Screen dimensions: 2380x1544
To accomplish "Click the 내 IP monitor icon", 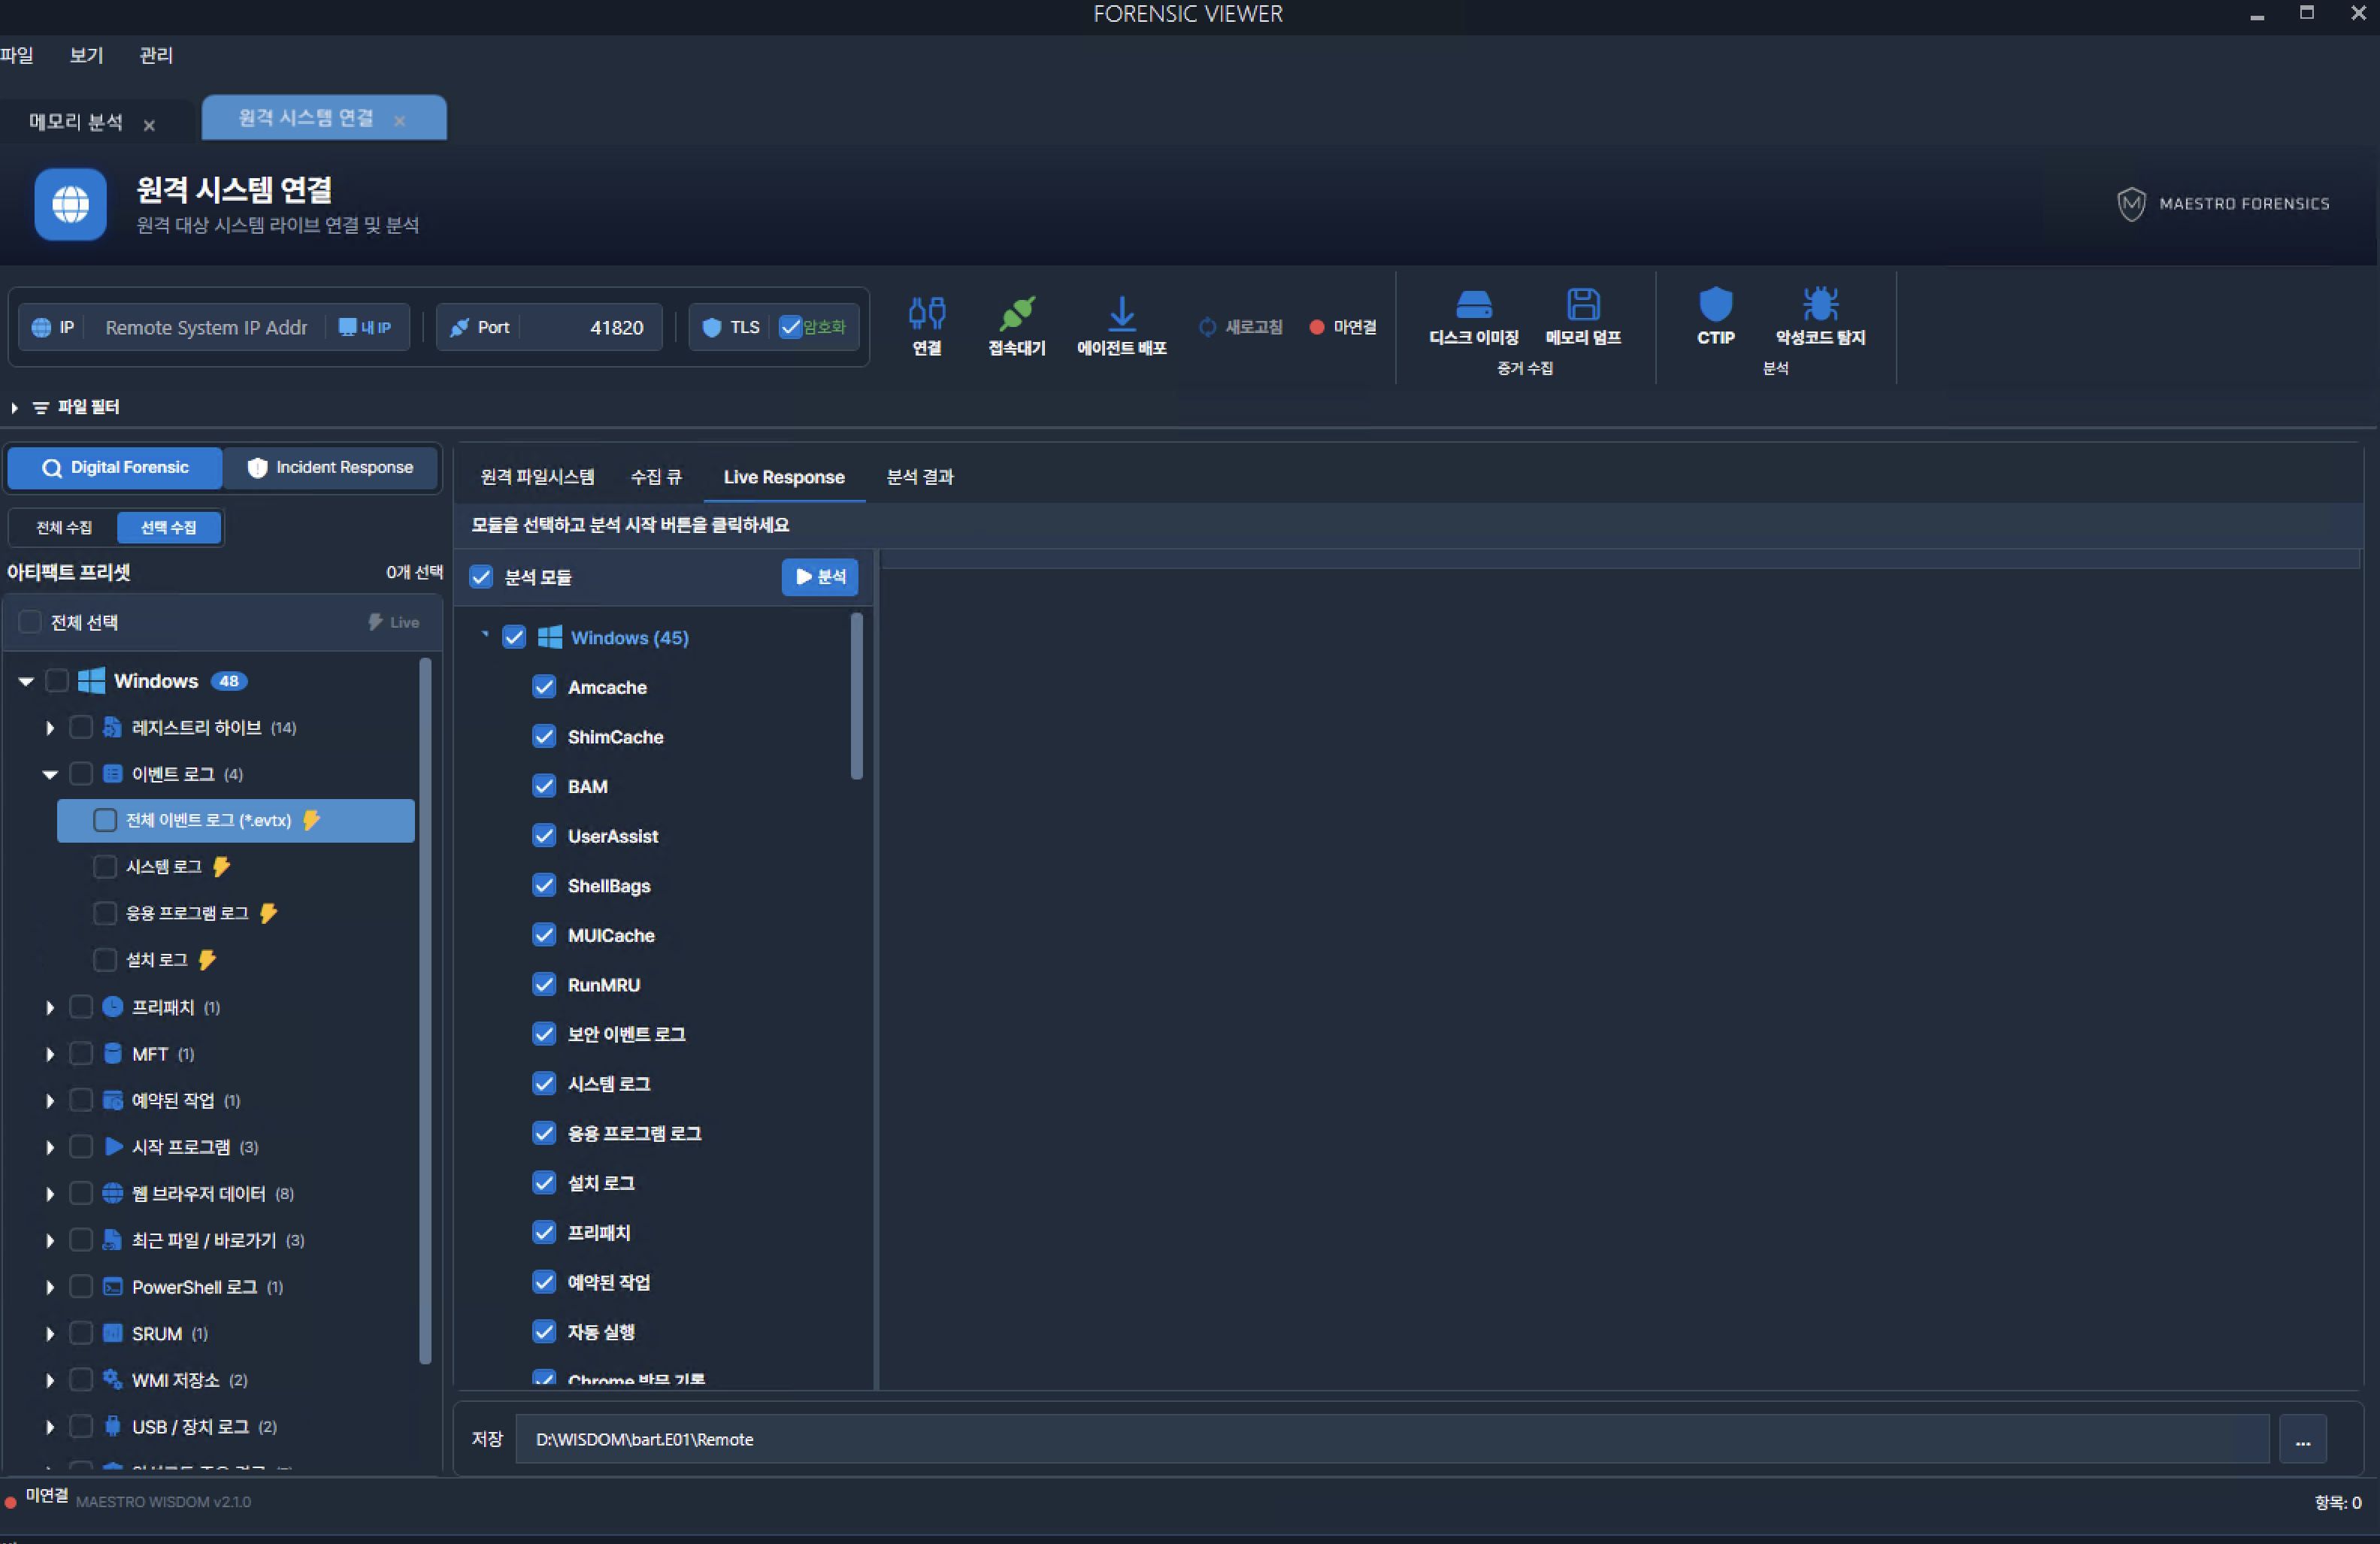I will 347,327.
